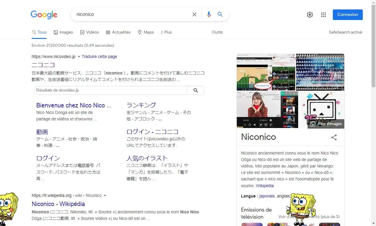Share the Niconico knowledge panel

pos(334,137)
